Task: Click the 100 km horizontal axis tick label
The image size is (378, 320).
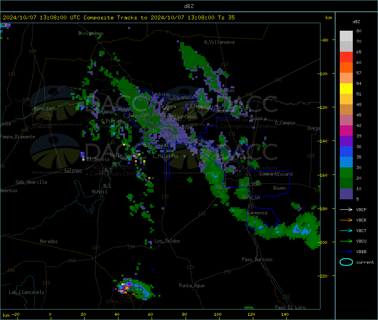Action: (218, 314)
